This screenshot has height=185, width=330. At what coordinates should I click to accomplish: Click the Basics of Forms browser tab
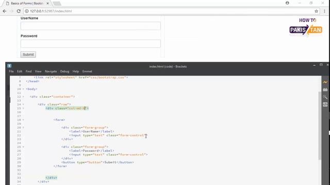click(27, 4)
